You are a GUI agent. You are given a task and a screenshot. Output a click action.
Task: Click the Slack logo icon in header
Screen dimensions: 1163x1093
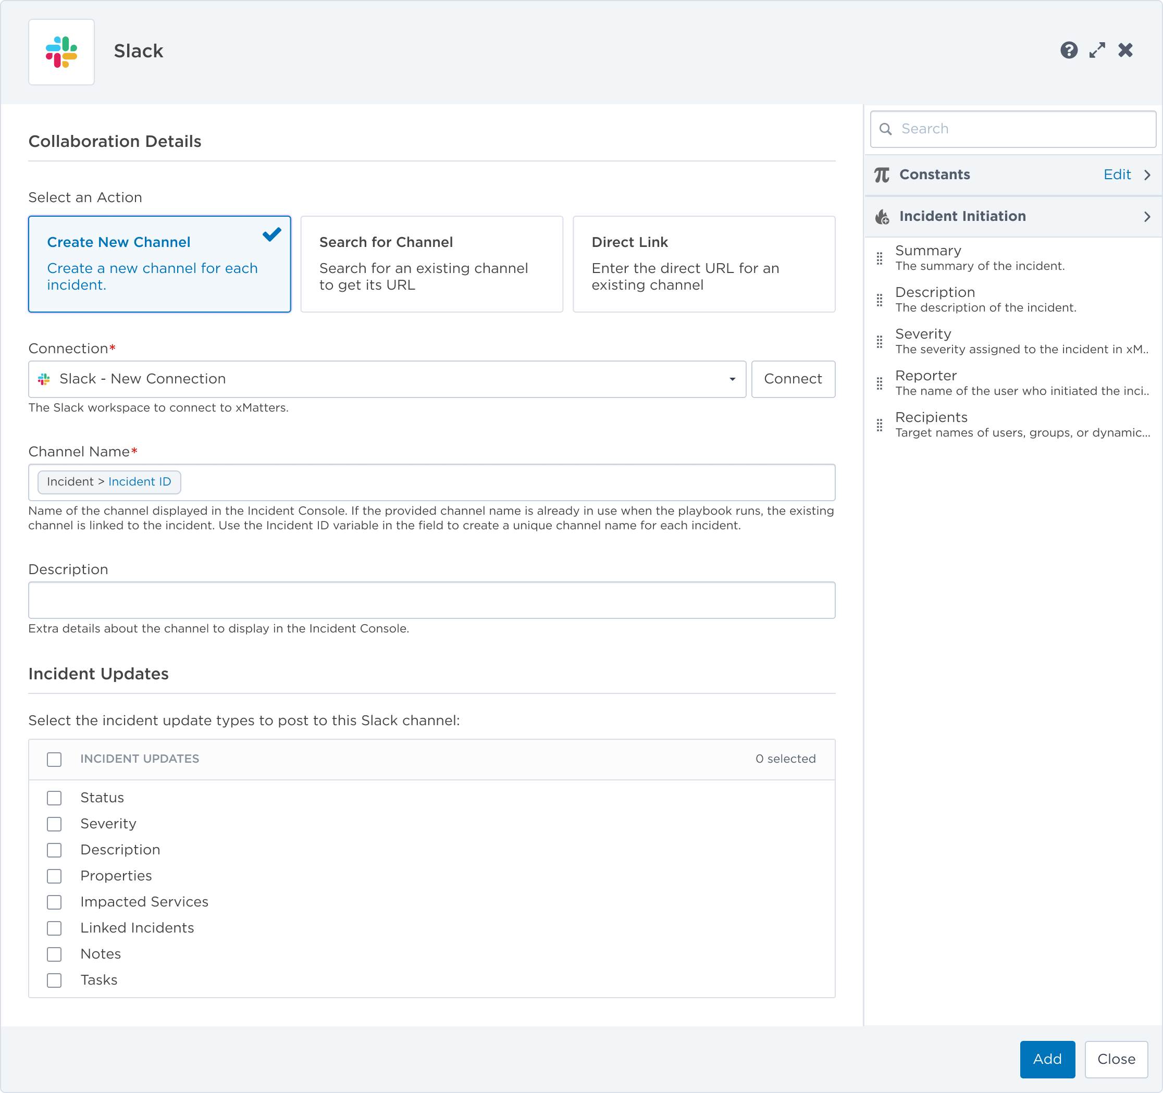(x=61, y=52)
